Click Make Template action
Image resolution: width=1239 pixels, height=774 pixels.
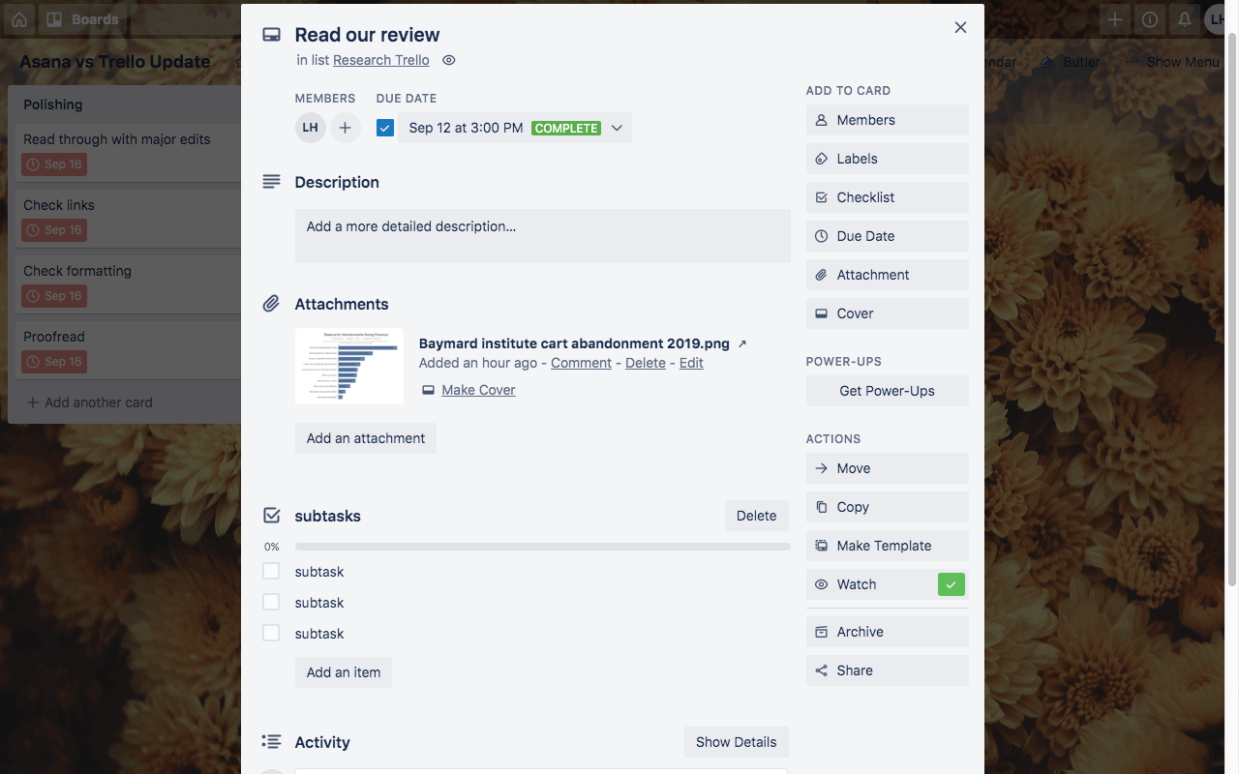coord(887,546)
